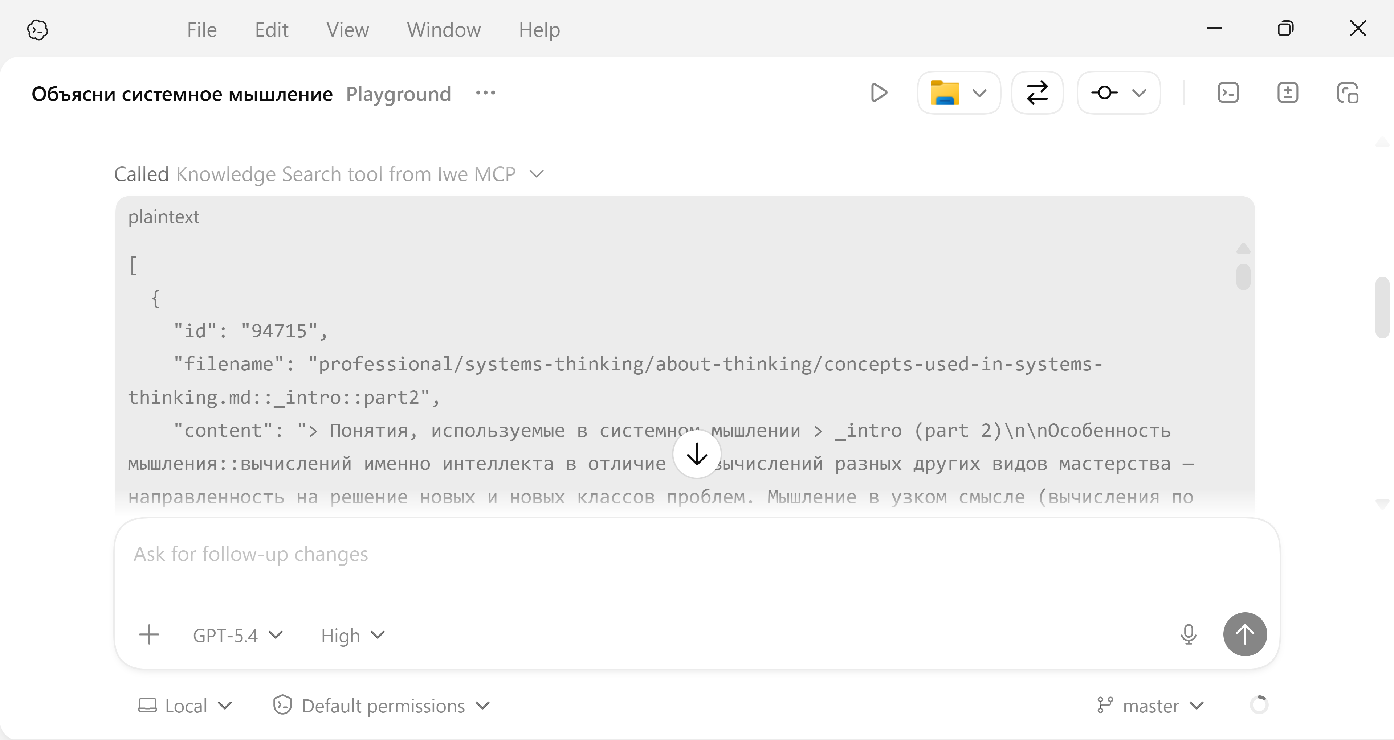
Task: Click the pop-out window icon
Action: coord(1347,93)
